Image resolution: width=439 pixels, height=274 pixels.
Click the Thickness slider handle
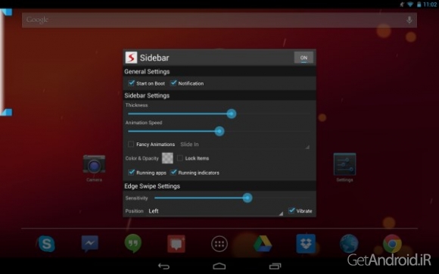[x=232, y=114]
